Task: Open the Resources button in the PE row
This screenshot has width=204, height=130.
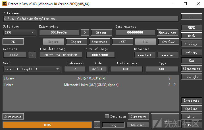Action: pyautogui.click(x=99, y=42)
